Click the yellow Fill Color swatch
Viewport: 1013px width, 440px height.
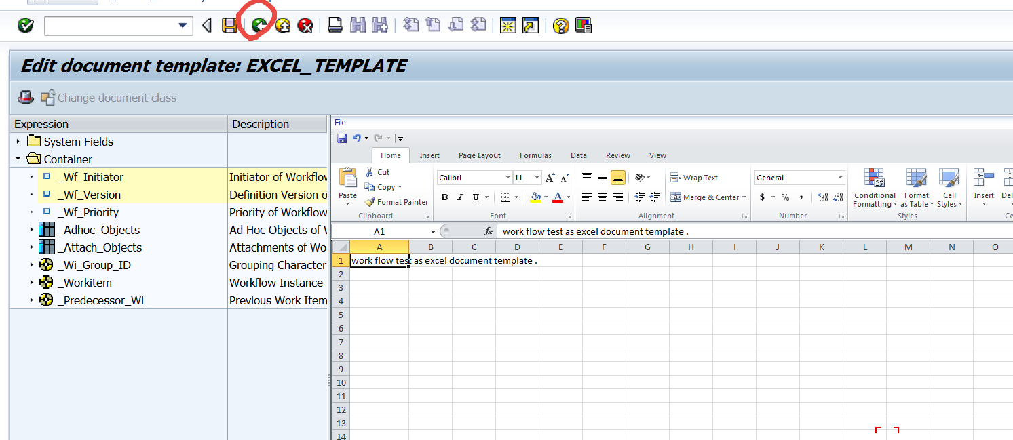pos(535,197)
